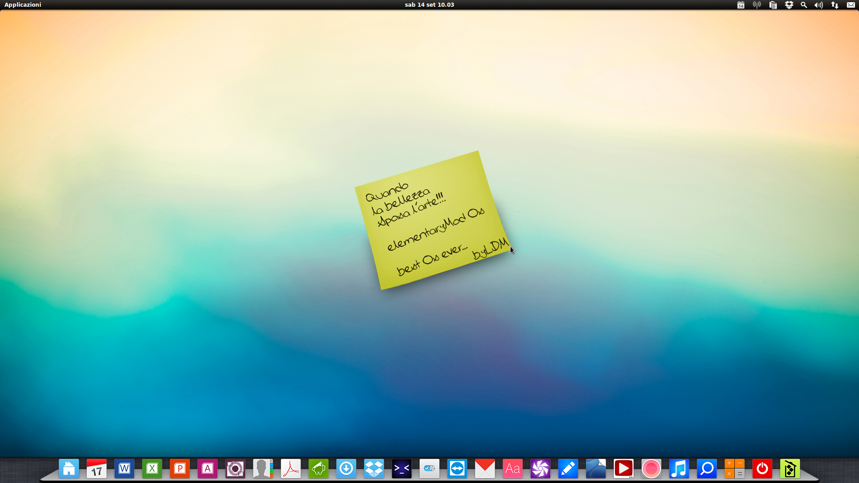Open the mail envelope indicator

[851, 5]
